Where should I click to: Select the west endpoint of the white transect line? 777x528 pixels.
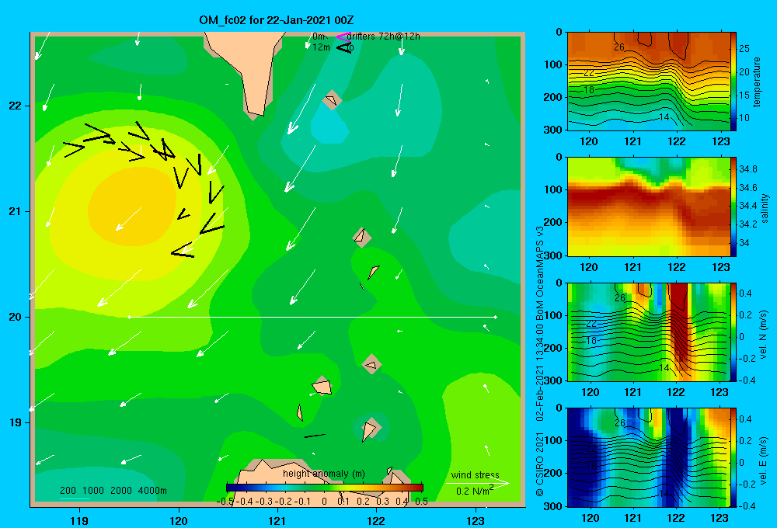pyautogui.click(x=130, y=317)
